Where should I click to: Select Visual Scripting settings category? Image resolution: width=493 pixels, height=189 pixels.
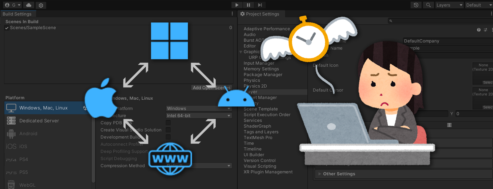coord(260,166)
